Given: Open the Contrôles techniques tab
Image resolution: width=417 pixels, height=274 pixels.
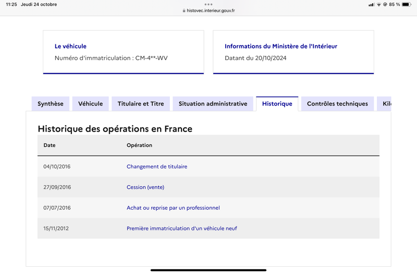Looking at the screenshot, I should [337, 103].
